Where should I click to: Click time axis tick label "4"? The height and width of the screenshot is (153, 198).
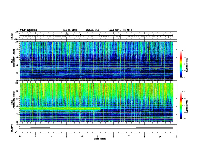[82, 136]
